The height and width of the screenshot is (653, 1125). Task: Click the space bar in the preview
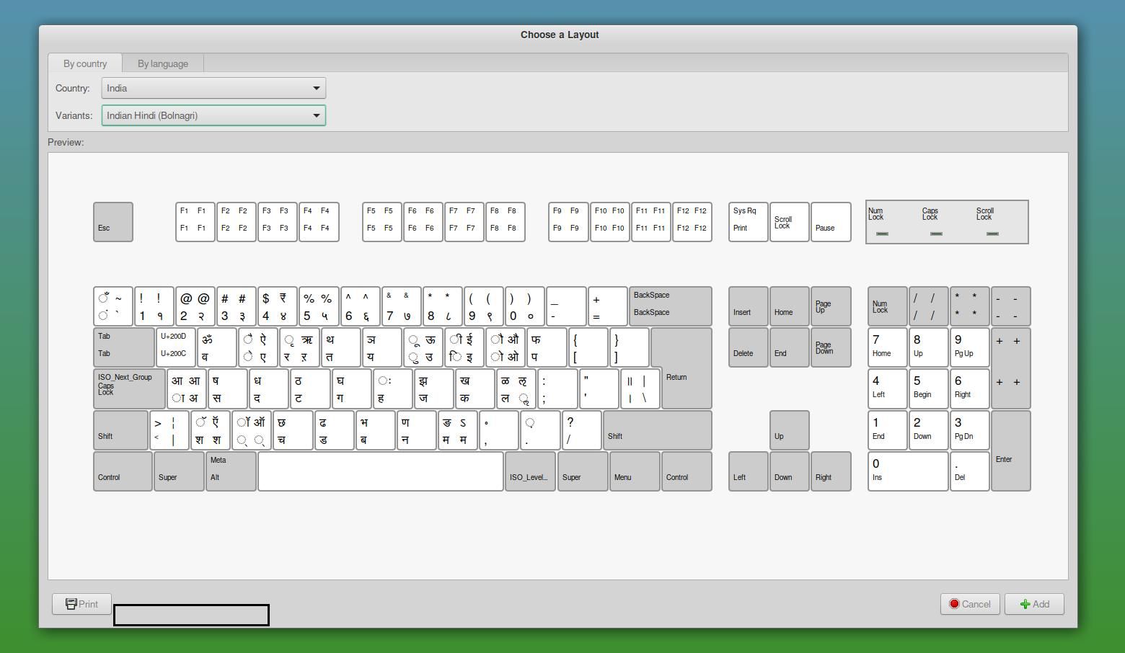coord(381,471)
